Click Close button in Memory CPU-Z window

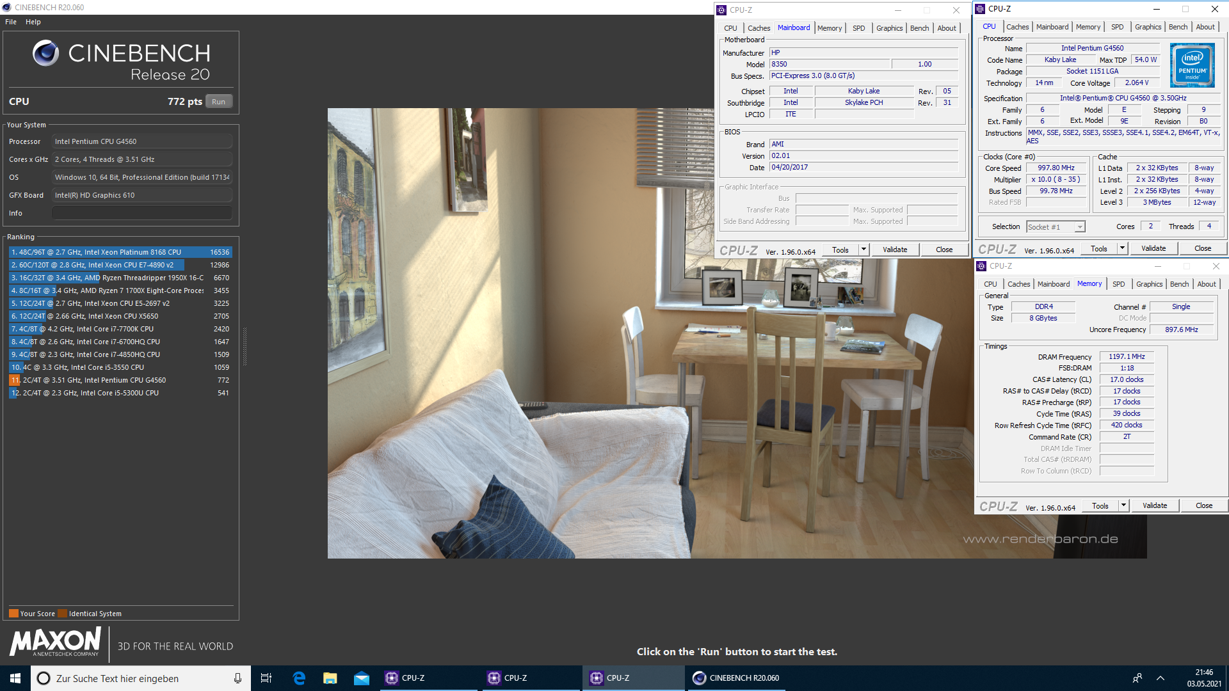(1204, 505)
